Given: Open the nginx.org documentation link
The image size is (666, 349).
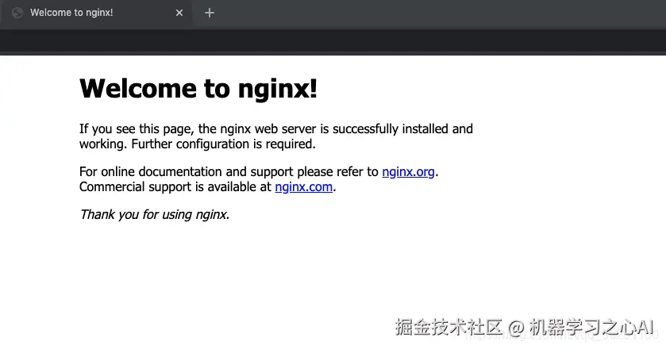Looking at the screenshot, I should (x=408, y=171).
